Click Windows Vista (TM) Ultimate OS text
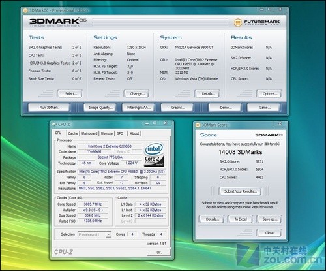This screenshot has width=326, height=271. point(196,79)
